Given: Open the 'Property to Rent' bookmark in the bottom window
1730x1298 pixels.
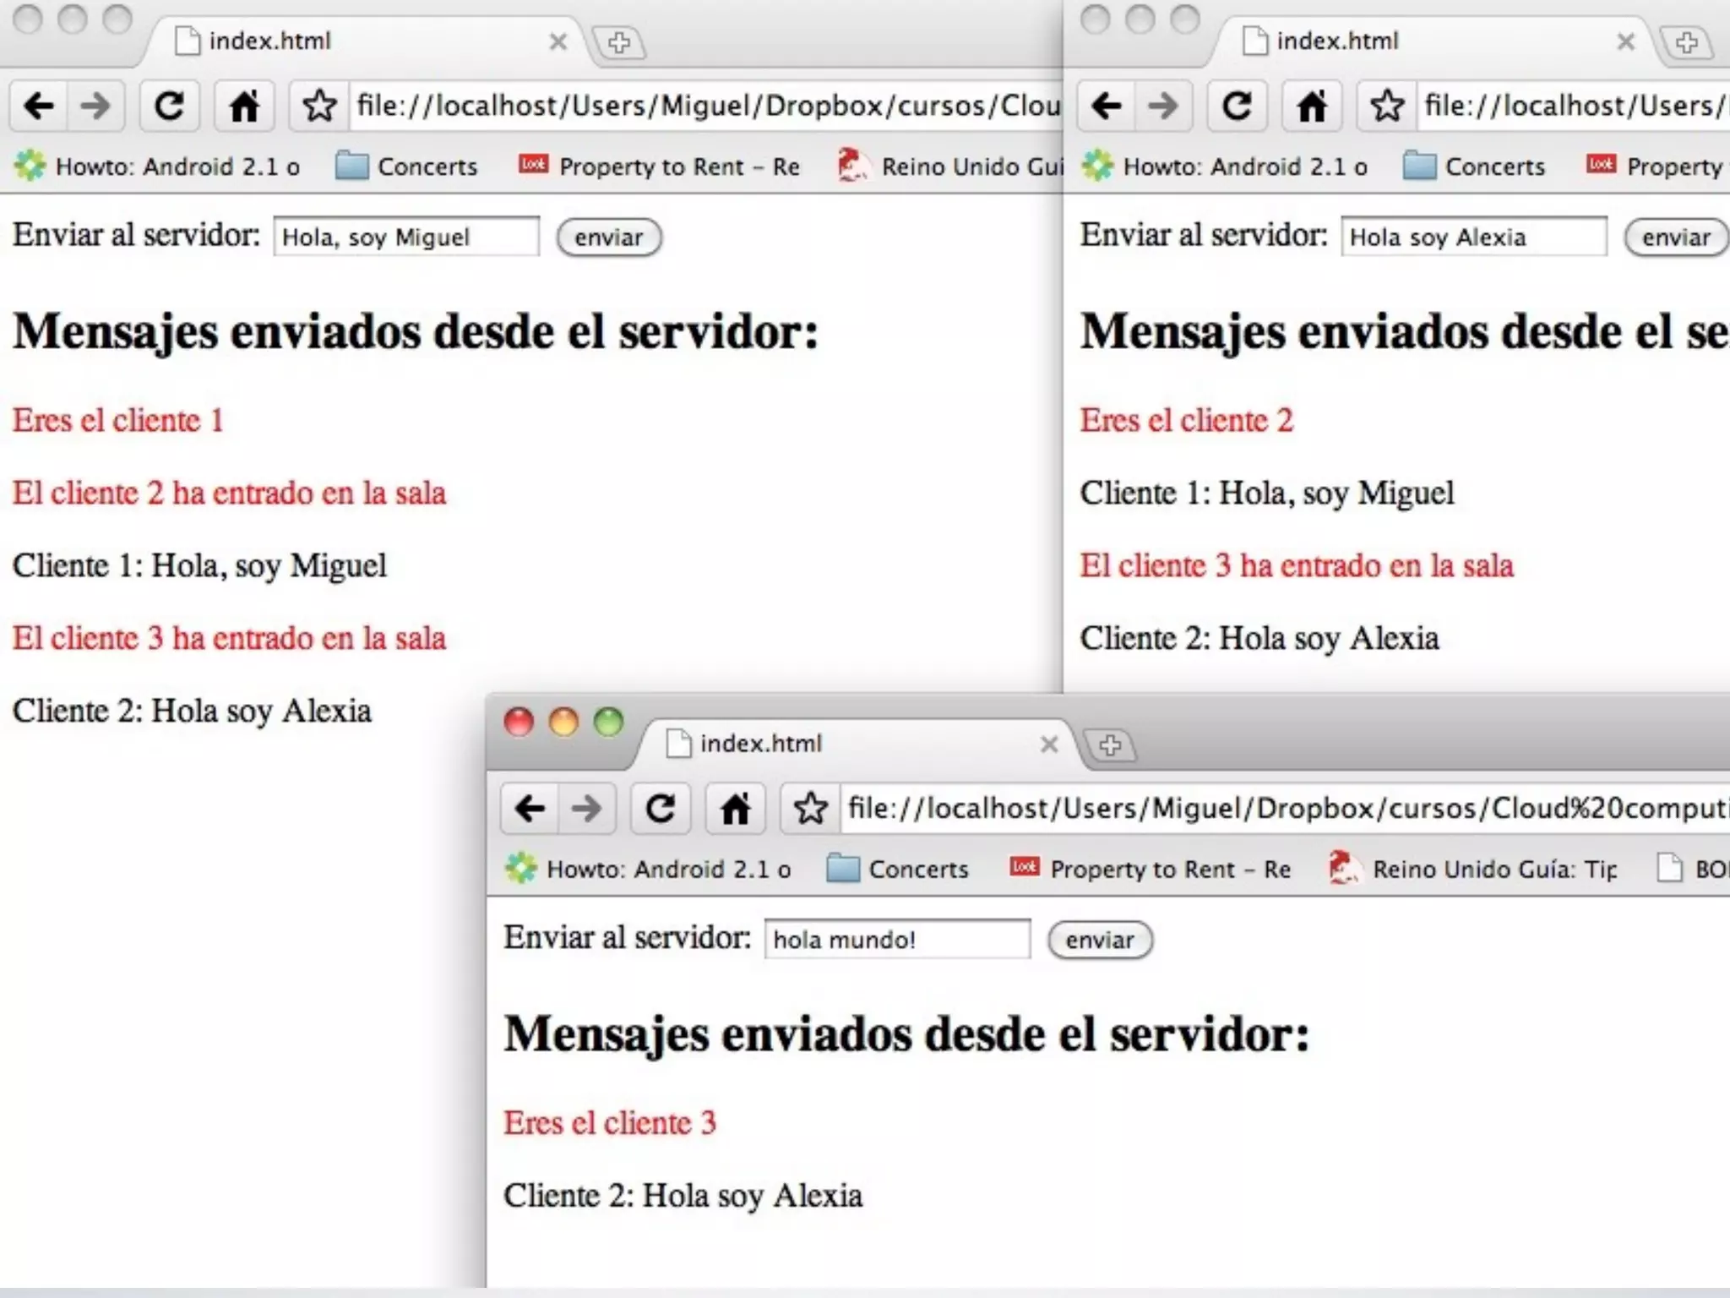Looking at the screenshot, I should (x=1151, y=869).
